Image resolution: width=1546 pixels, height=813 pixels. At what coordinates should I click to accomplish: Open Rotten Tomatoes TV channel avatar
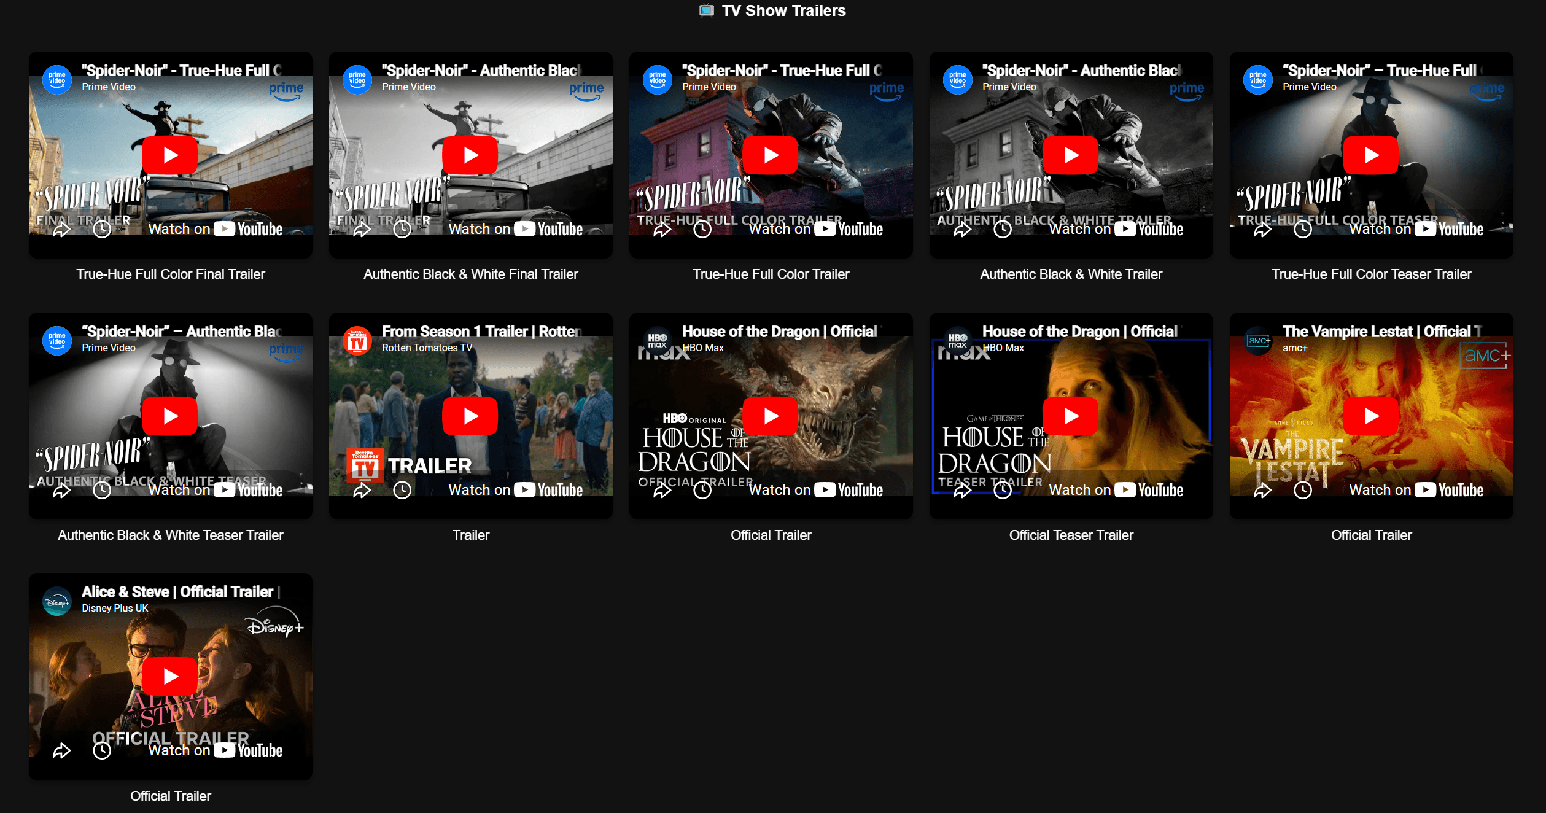357,341
